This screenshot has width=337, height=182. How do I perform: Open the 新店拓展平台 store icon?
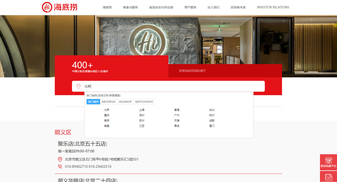tap(328, 160)
